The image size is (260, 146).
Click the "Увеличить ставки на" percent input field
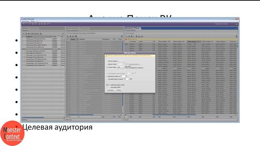pyautogui.click(x=123, y=76)
